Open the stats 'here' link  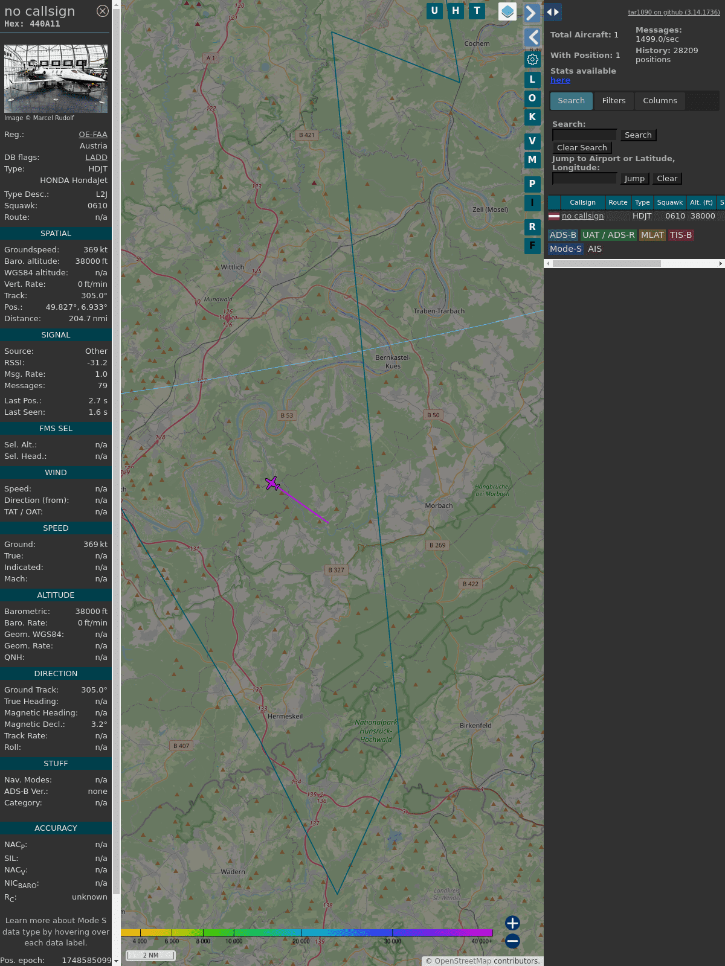[560, 80]
